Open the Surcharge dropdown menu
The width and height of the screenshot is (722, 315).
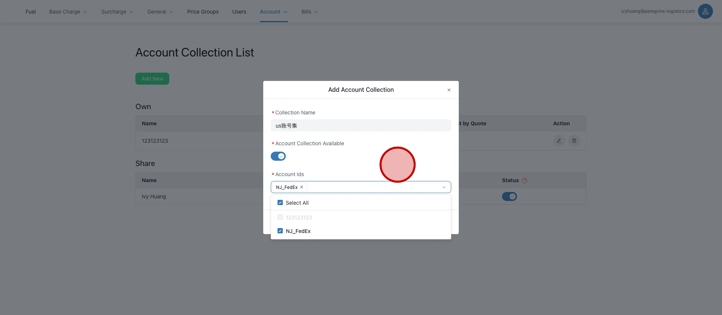click(117, 12)
